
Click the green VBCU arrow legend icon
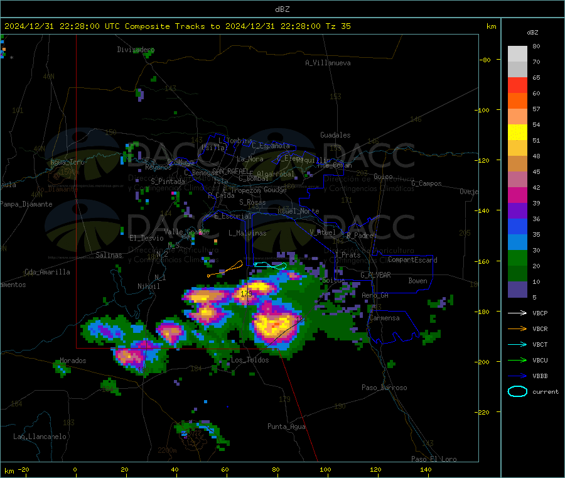coord(517,360)
